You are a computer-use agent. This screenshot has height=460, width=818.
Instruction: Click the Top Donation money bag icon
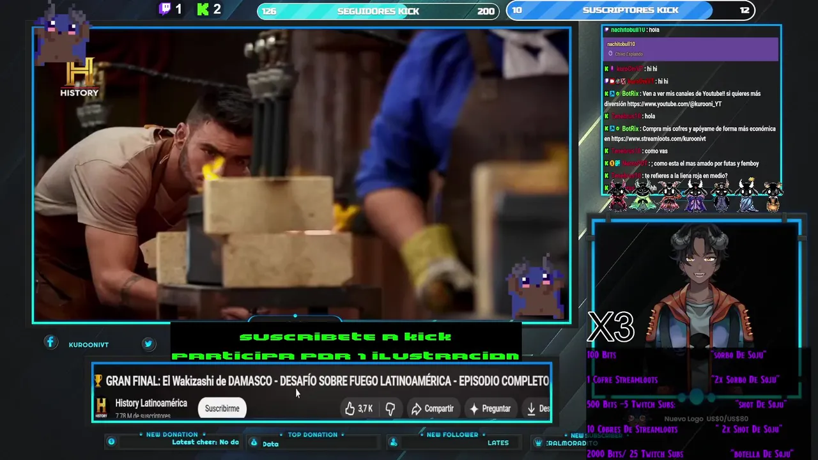(254, 442)
